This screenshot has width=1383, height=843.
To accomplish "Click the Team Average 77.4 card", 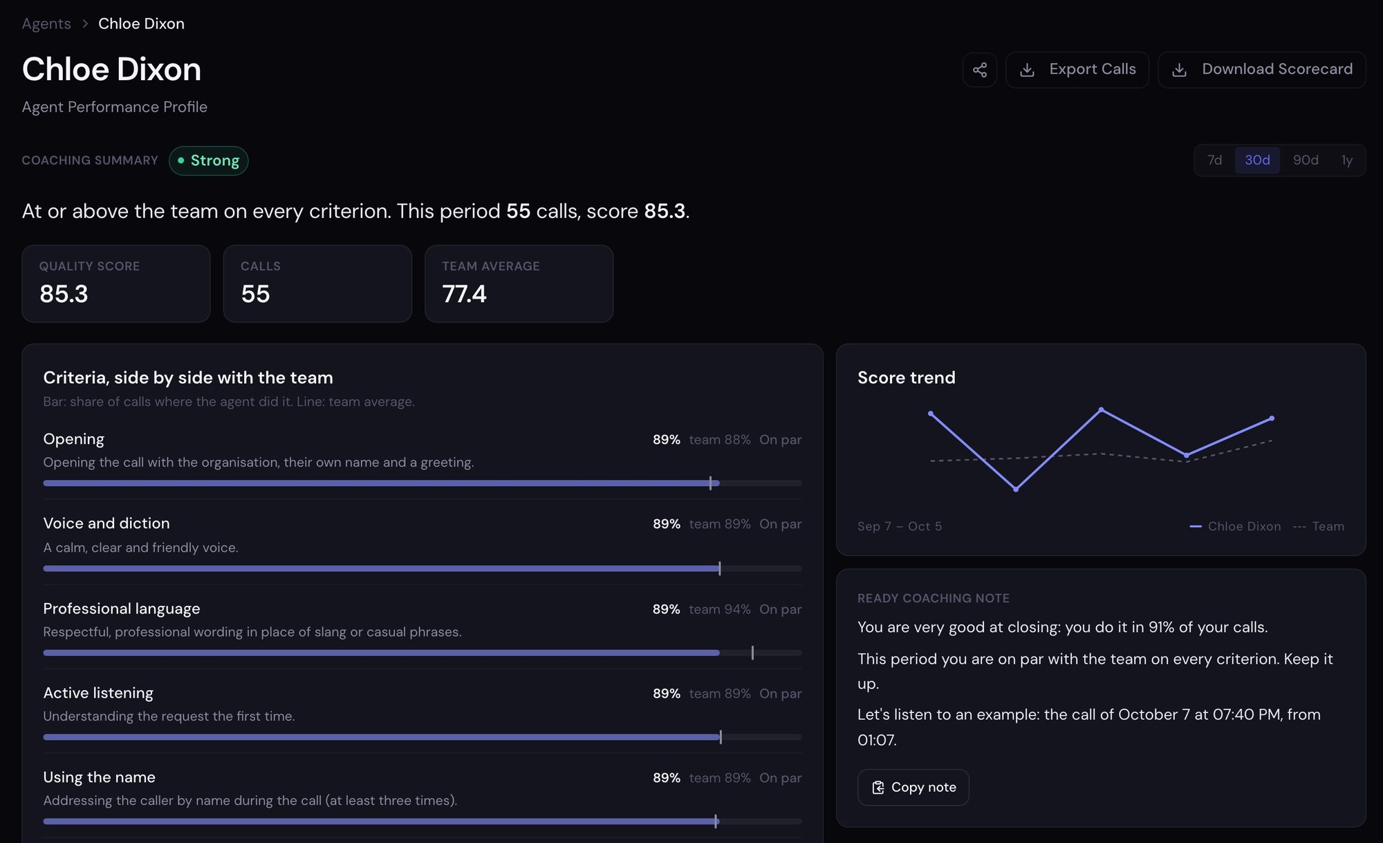I will 519,284.
